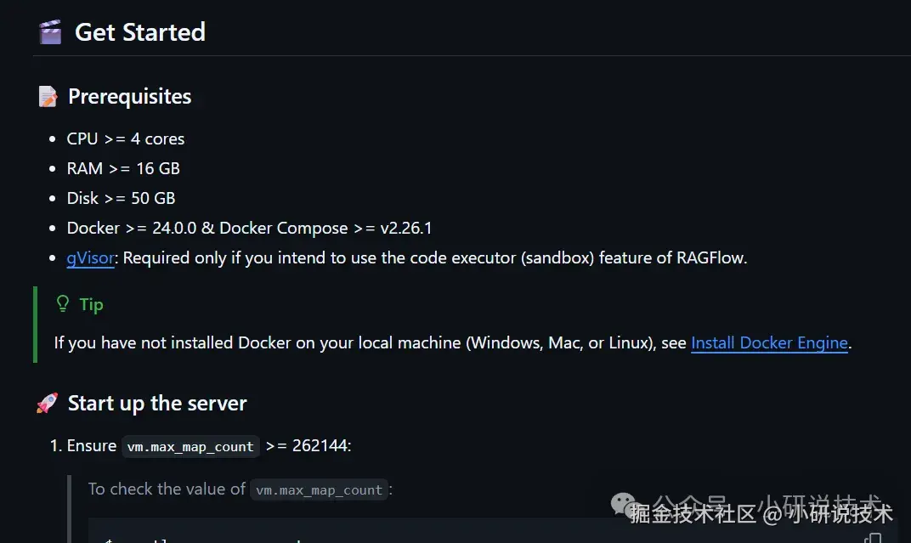Image resolution: width=911 pixels, height=543 pixels.
Task: Click the memo icon beside Prerequisites
Action: (x=48, y=96)
